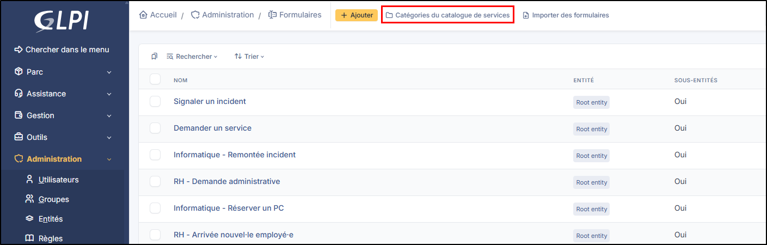The height and width of the screenshot is (245, 767).
Task: Open the Signaler un incident form
Action: 210,101
